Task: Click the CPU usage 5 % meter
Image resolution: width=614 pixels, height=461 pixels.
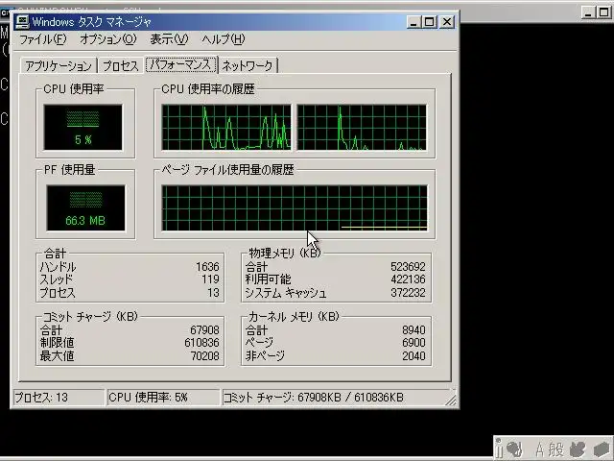Action: (x=83, y=128)
